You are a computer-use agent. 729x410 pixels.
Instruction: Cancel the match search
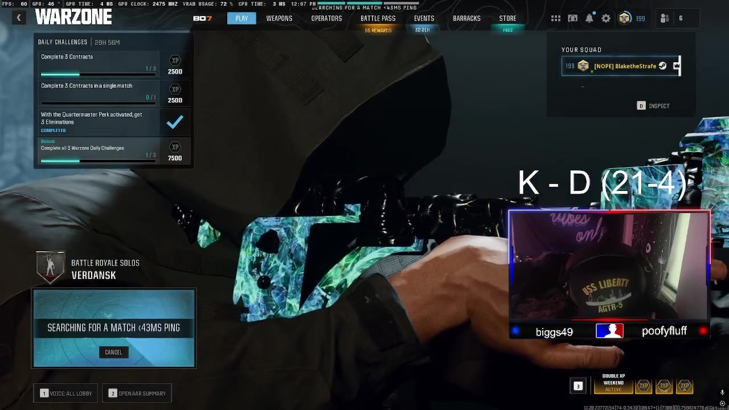click(113, 352)
